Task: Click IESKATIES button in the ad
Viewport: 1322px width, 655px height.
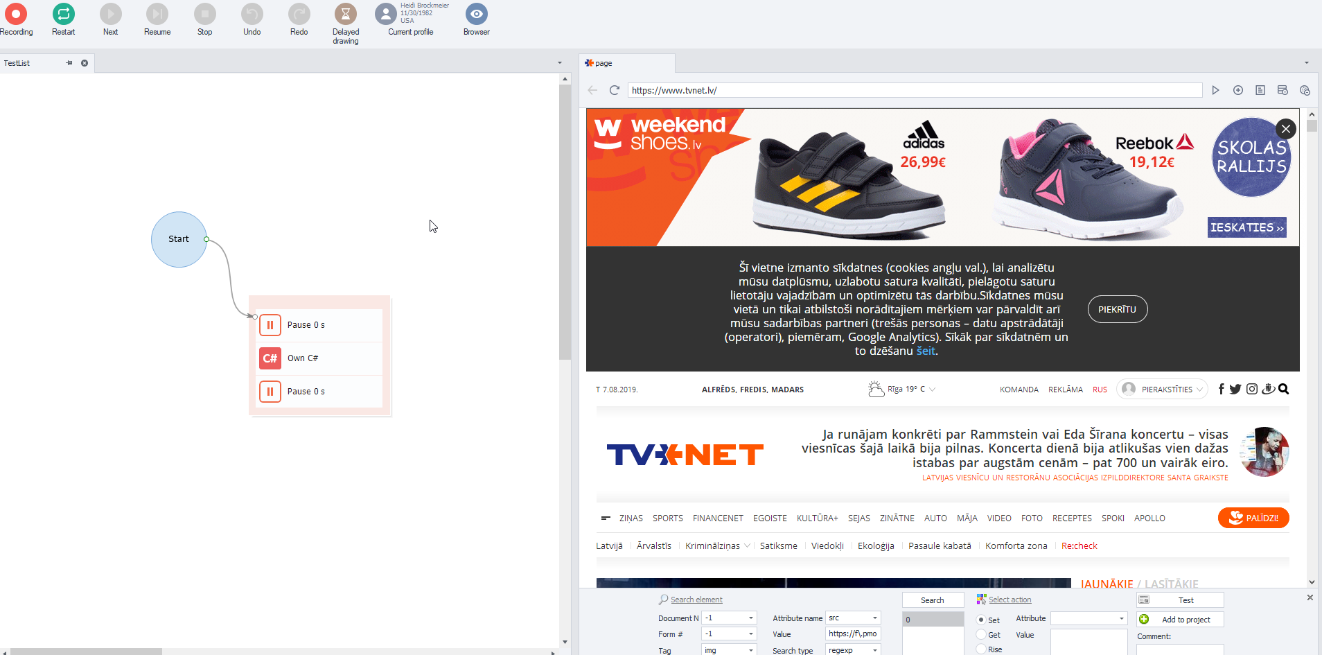Action: coord(1247,227)
